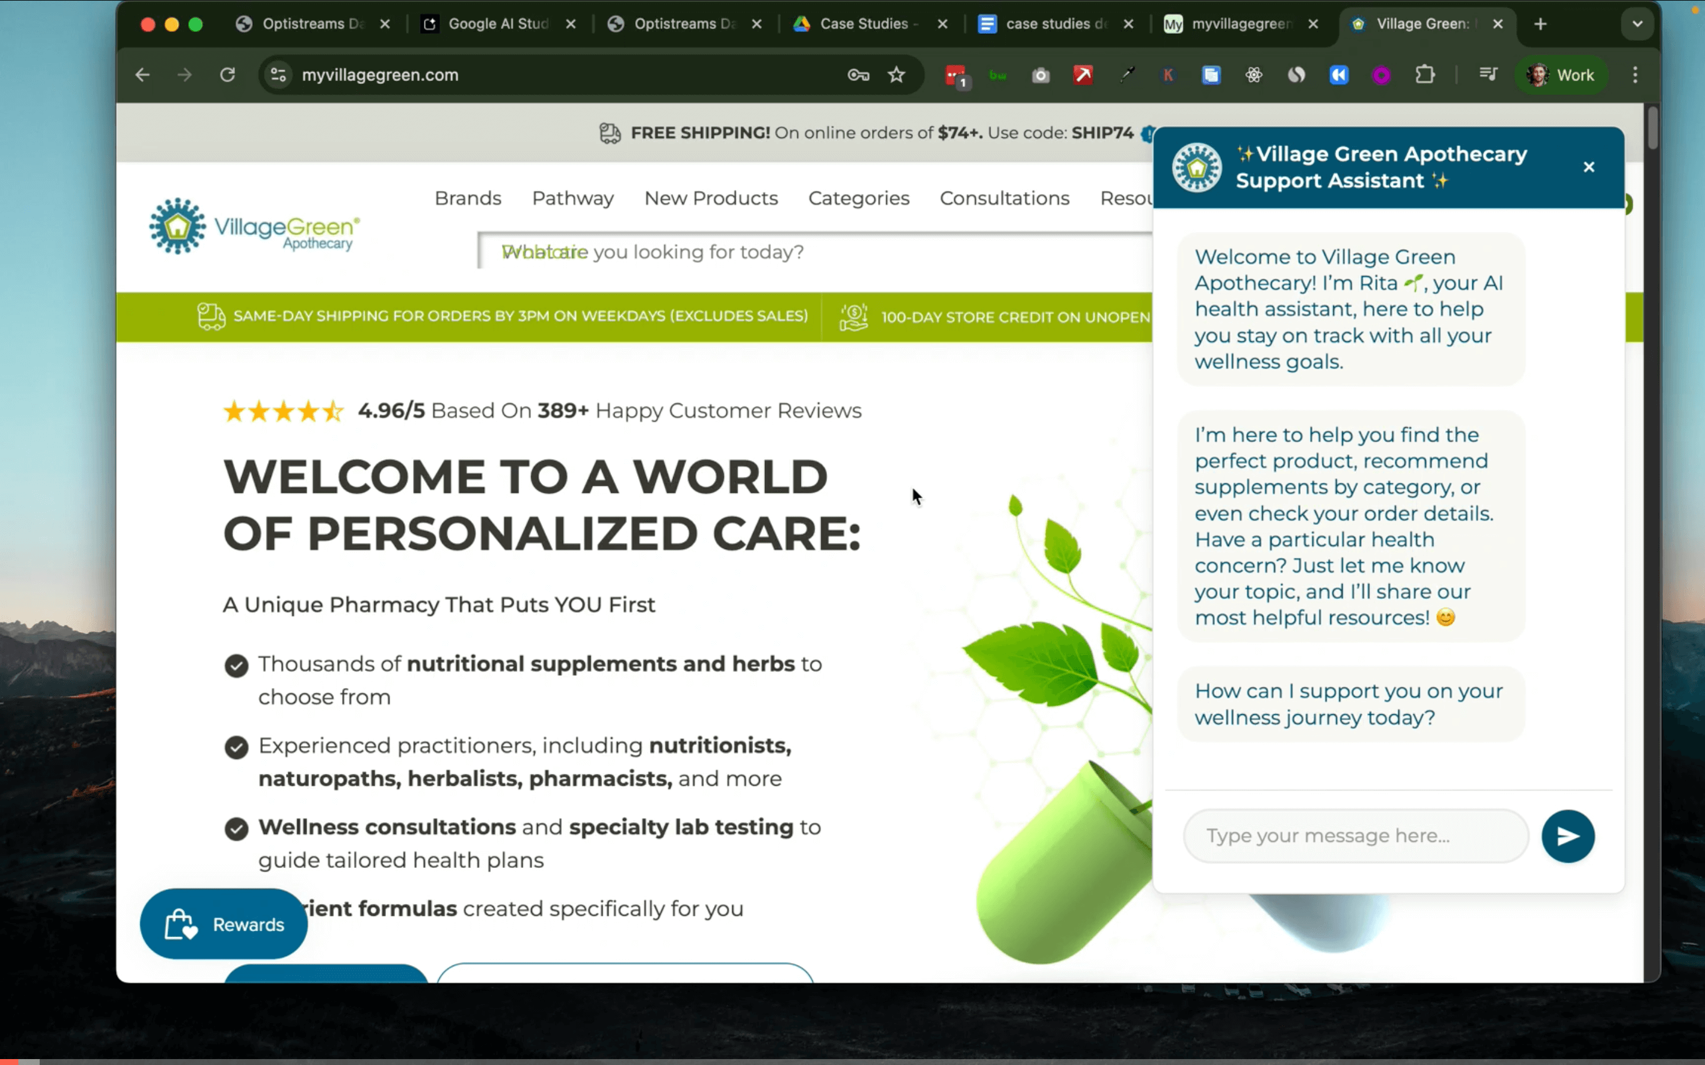This screenshot has width=1705, height=1065.
Task: Open saved passwords key icon
Action: [x=858, y=75]
